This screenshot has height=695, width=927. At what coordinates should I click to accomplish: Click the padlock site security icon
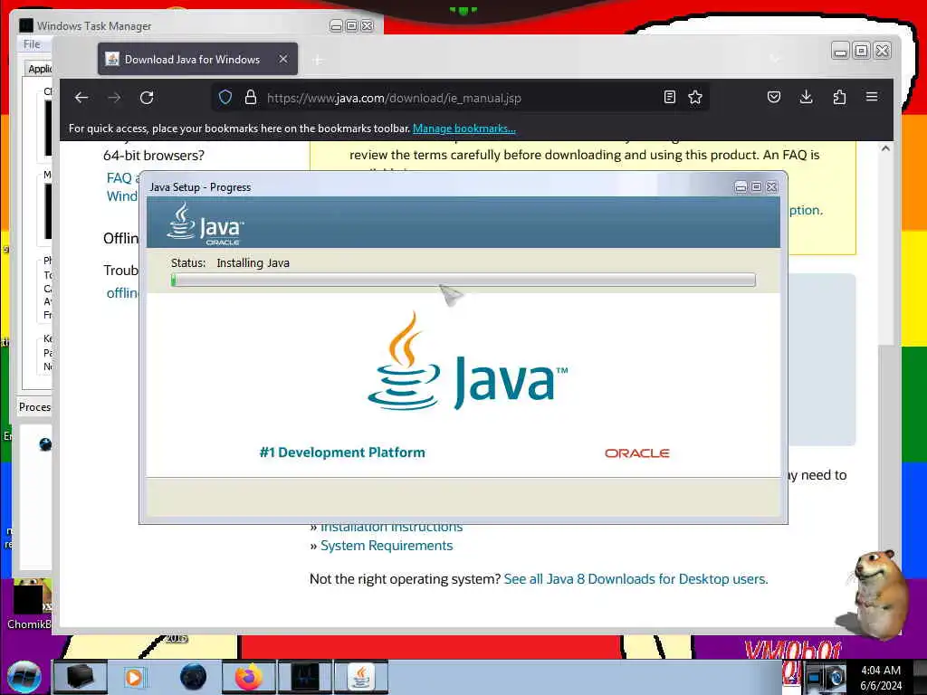pos(251,98)
